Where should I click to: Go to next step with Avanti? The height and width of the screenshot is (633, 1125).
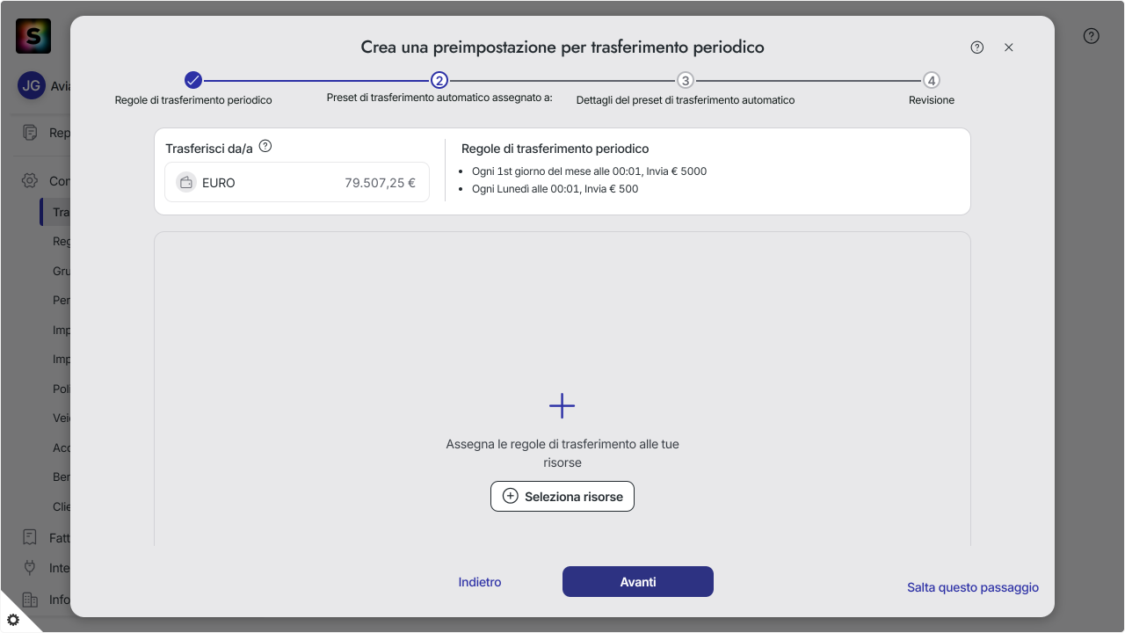point(638,582)
